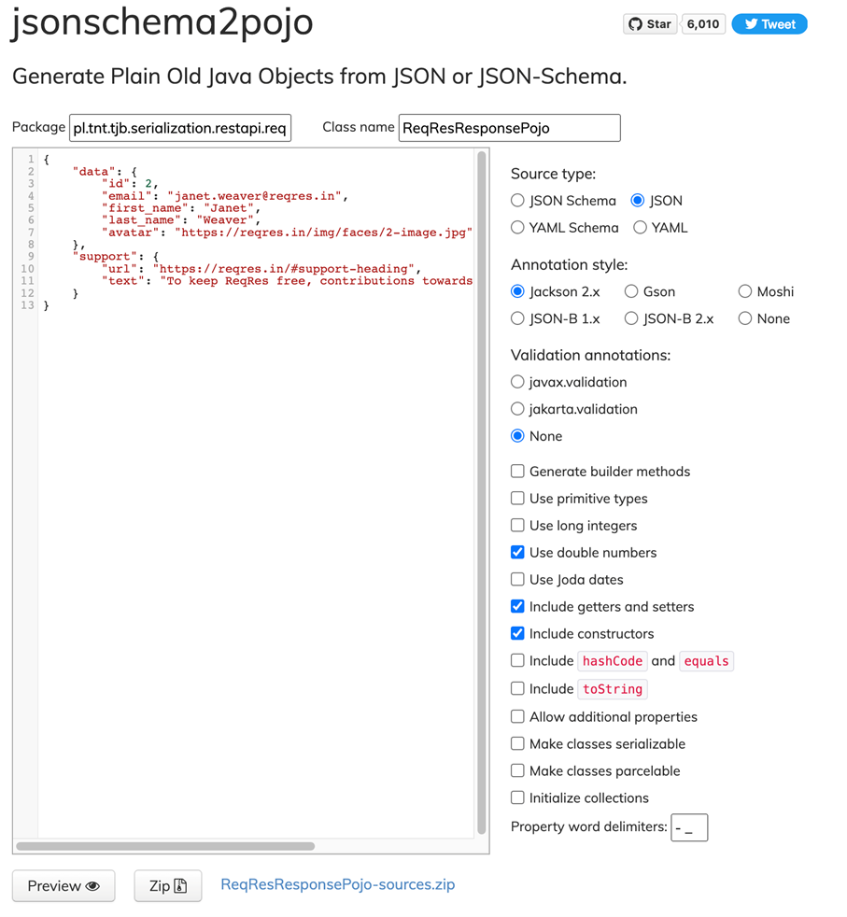The image size is (847, 917).
Task: Enable Generate builder methods
Action: coord(518,472)
